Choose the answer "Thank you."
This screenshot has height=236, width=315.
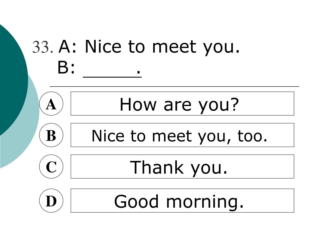click(182, 167)
